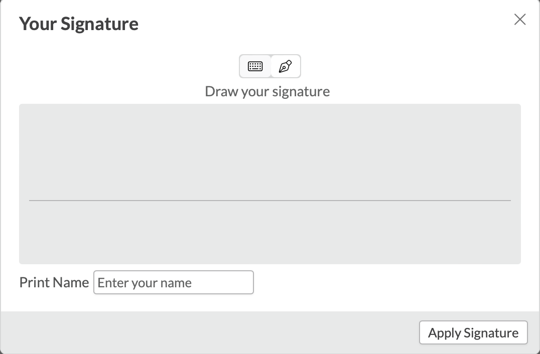Click the right end of signature baseline
Screen dimensions: 540x354
click(x=508, y=201)
